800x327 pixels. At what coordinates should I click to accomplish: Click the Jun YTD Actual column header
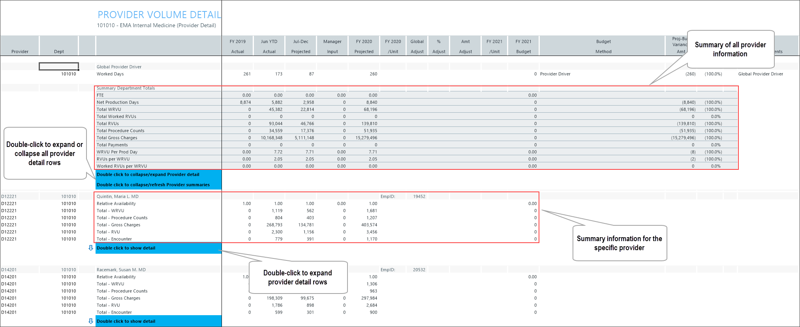269,46
